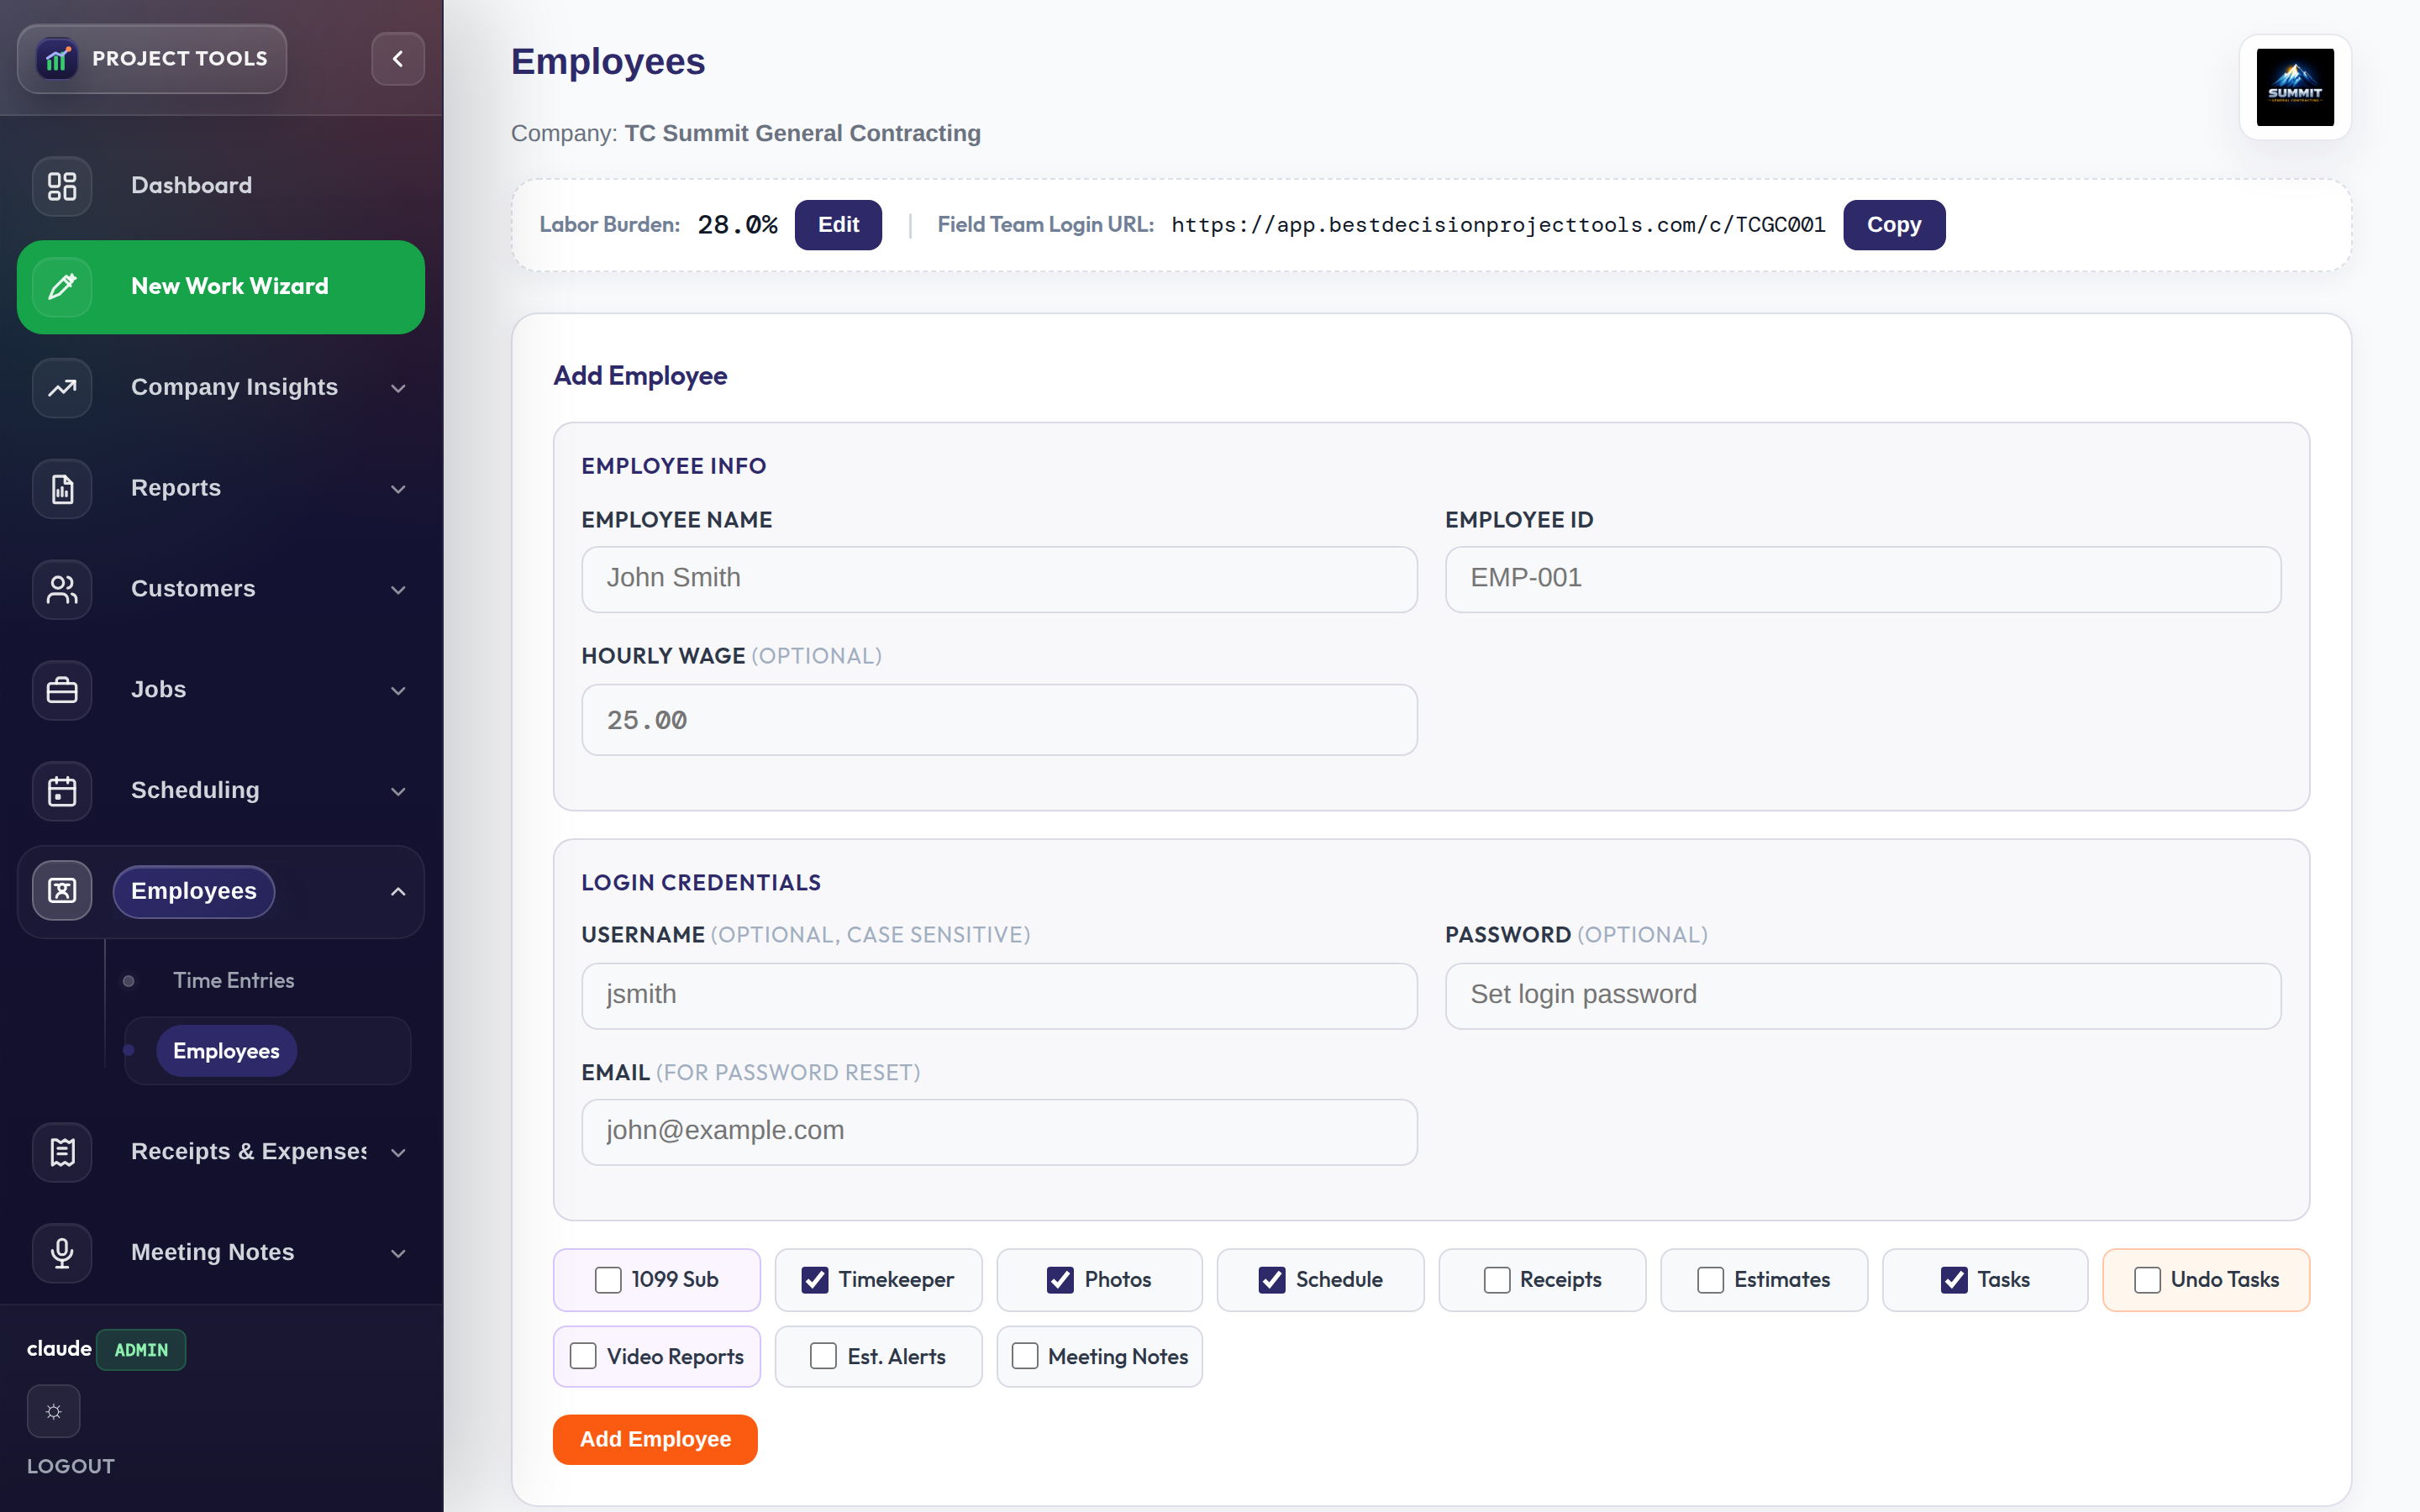The height and width of the screenshot is (1512, 2420).
Task: Uncheck the Tasks checkbox
Action: point(1954,1280)
